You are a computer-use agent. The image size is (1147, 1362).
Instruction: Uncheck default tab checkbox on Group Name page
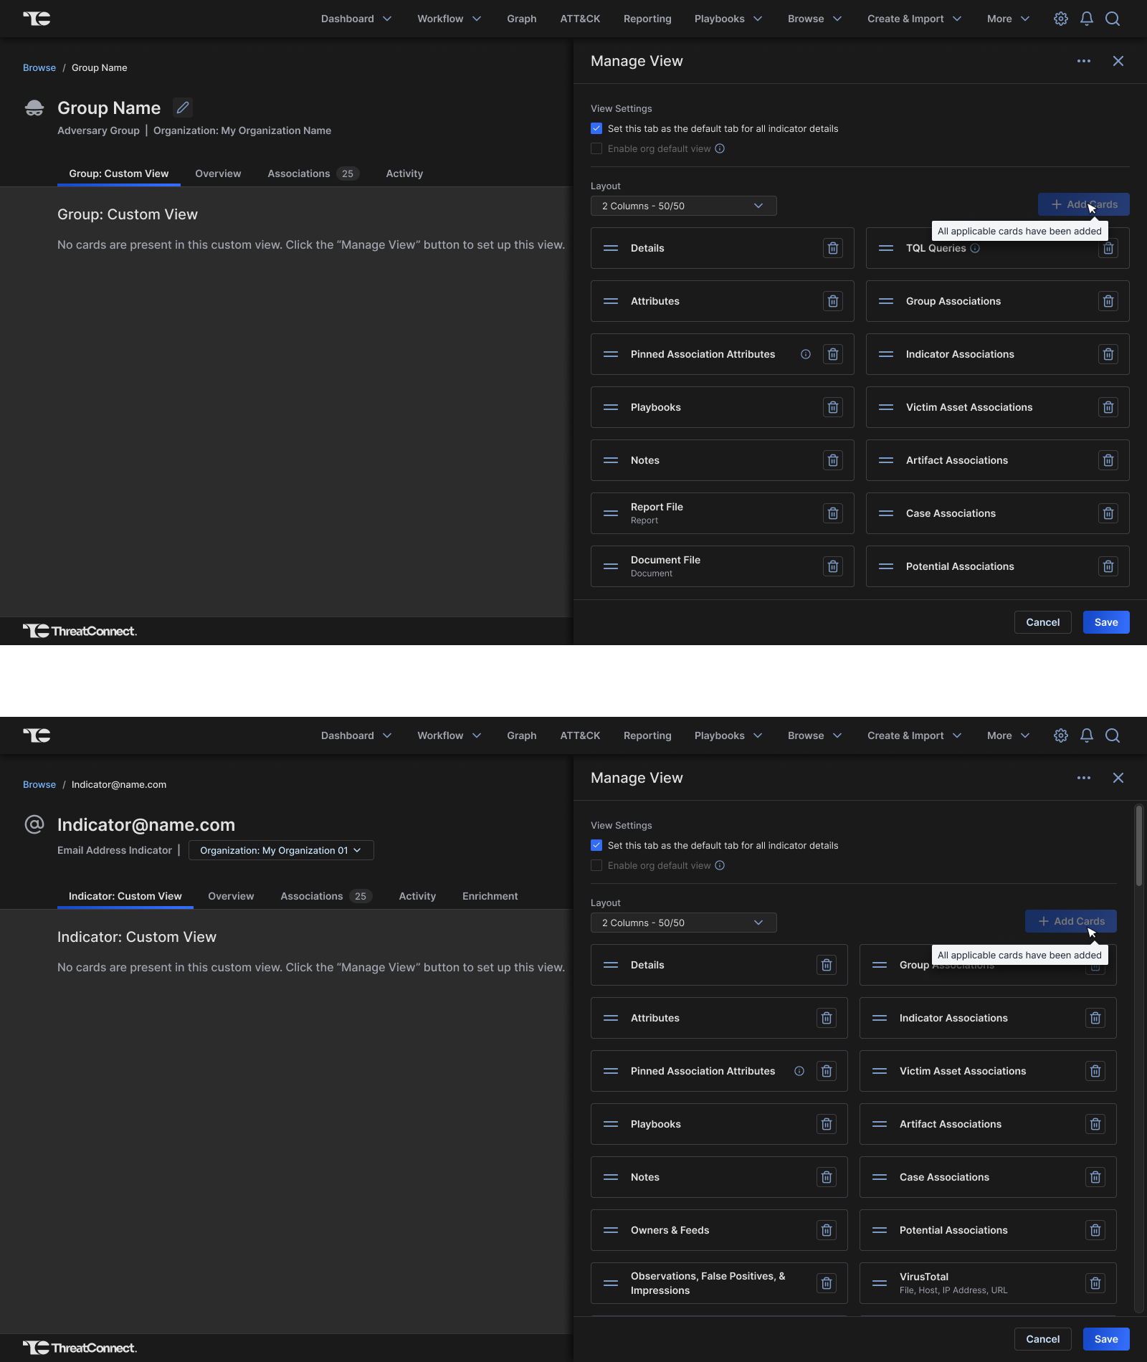[596, 129]
